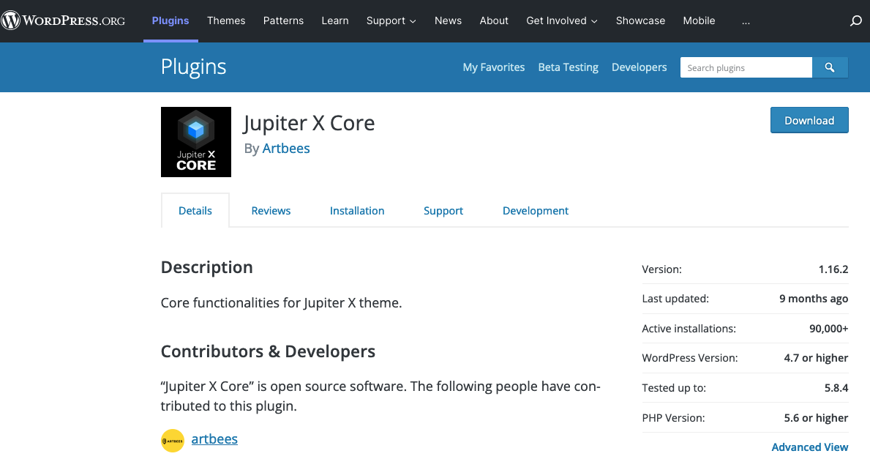
Task: Click the '90,000+' installations value
Action: tap(828, 329)
